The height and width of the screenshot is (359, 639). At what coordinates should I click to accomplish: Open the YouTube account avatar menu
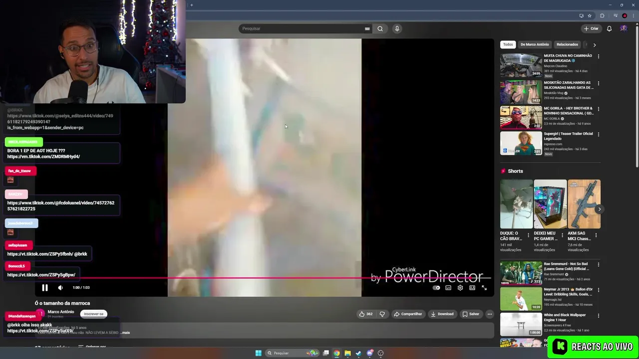624,28
